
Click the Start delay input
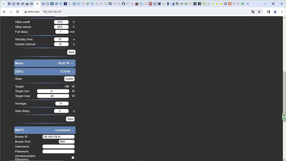coord(61,111)
